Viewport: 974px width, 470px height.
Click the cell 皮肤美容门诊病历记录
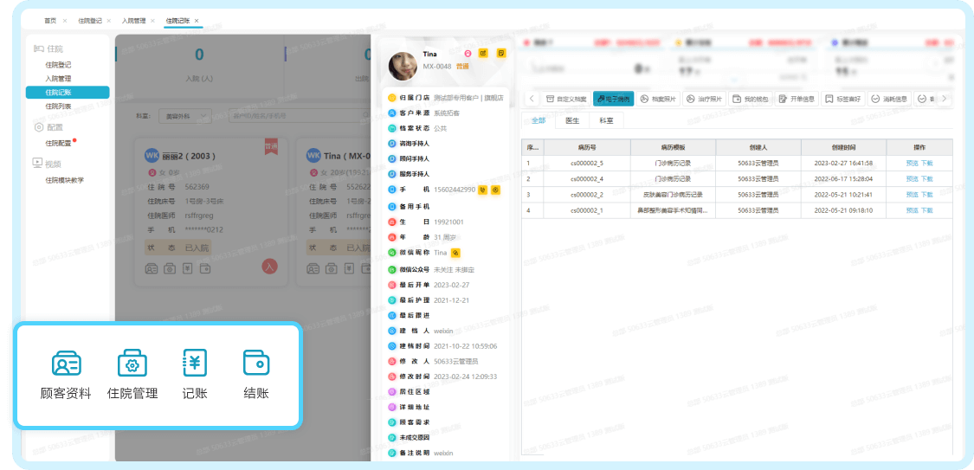673,195
